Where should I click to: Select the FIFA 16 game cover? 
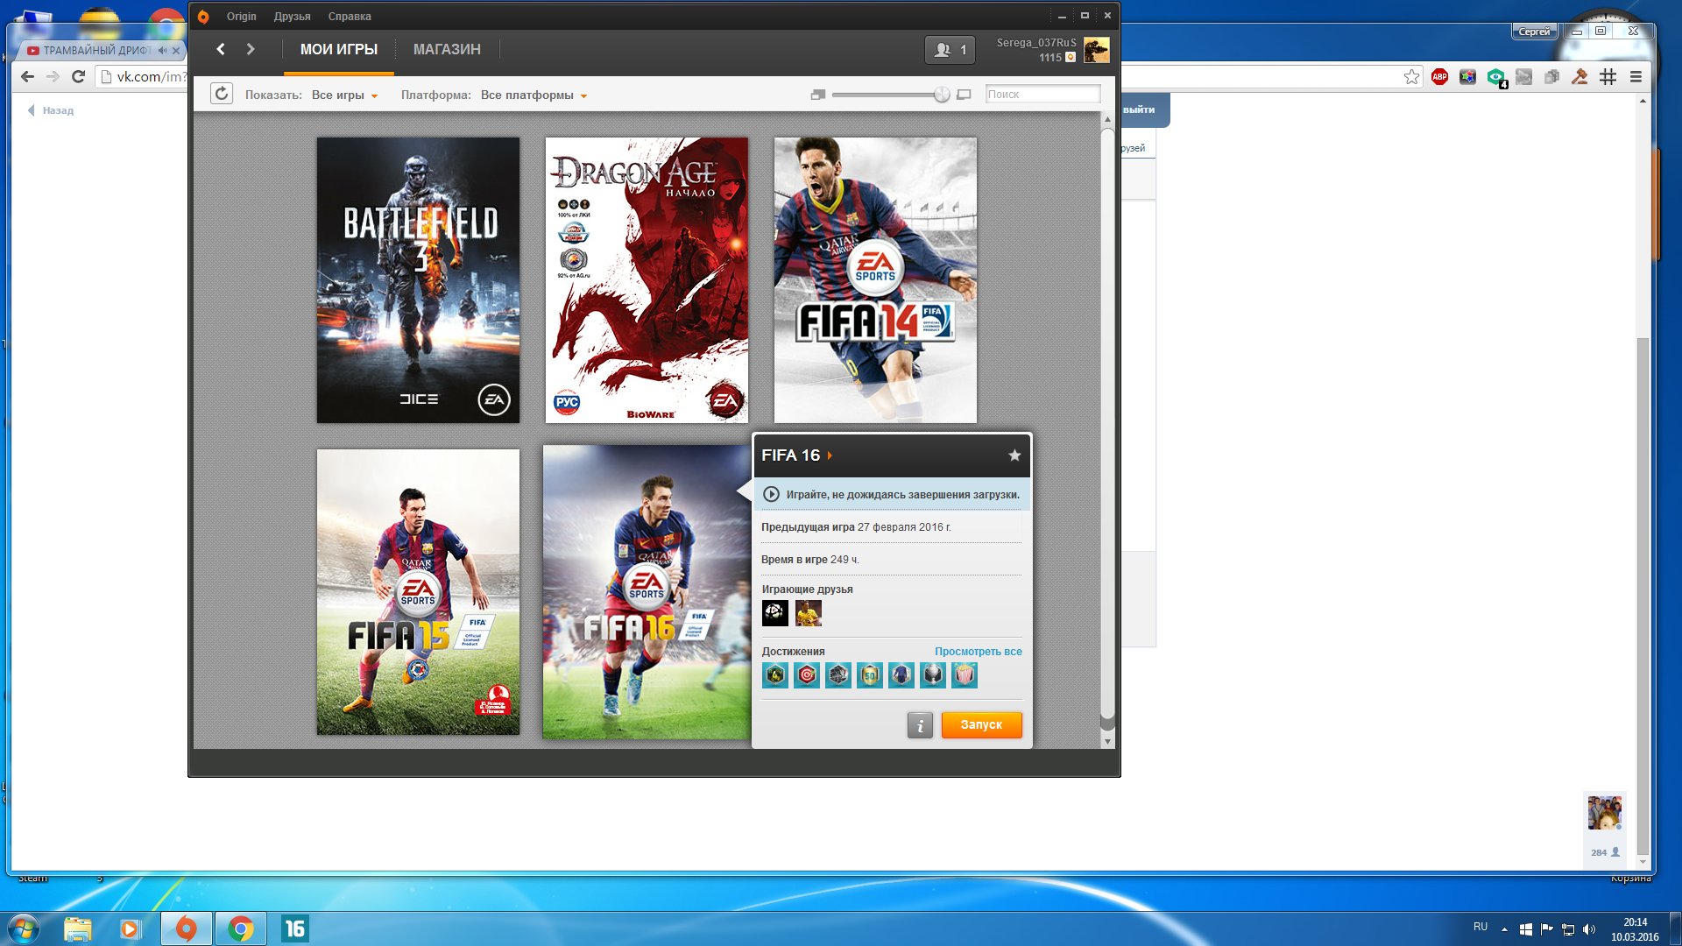point(647,592)
